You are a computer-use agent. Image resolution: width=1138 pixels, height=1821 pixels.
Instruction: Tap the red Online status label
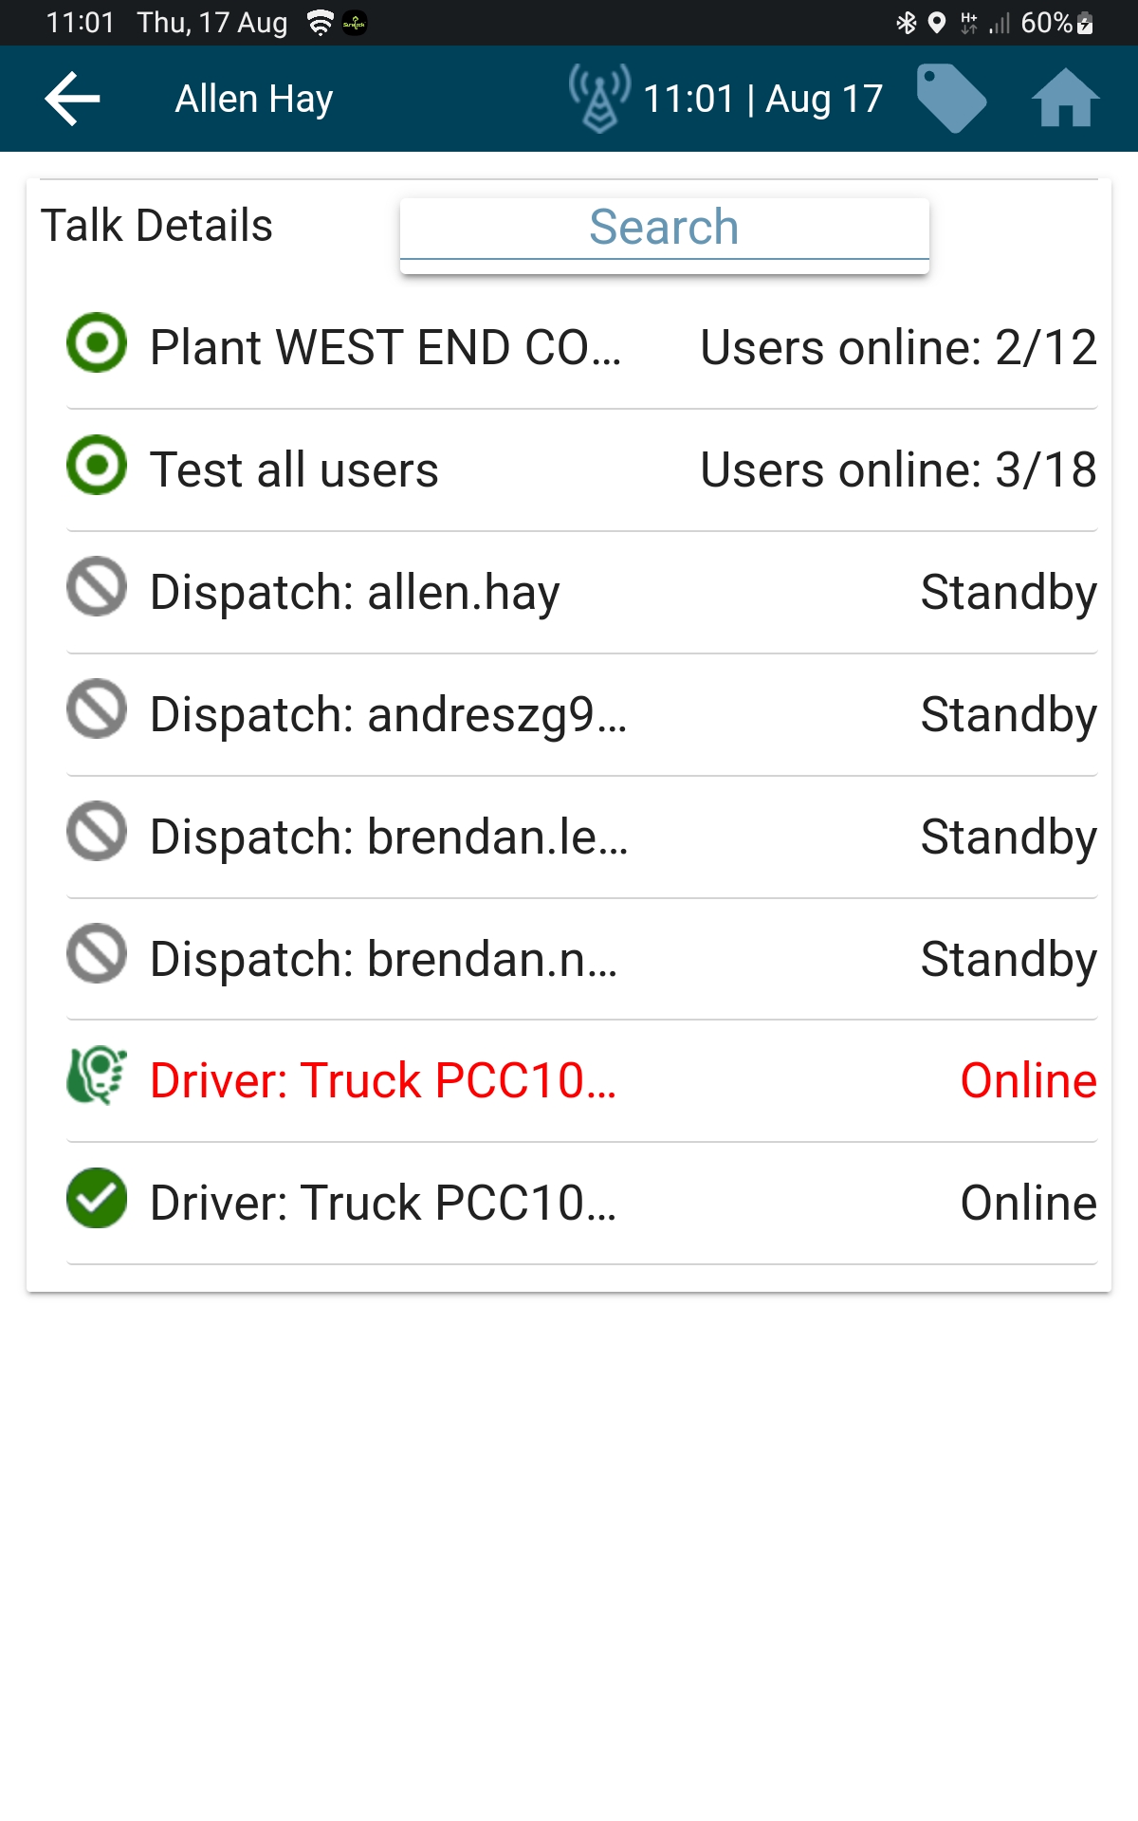1028,1080
